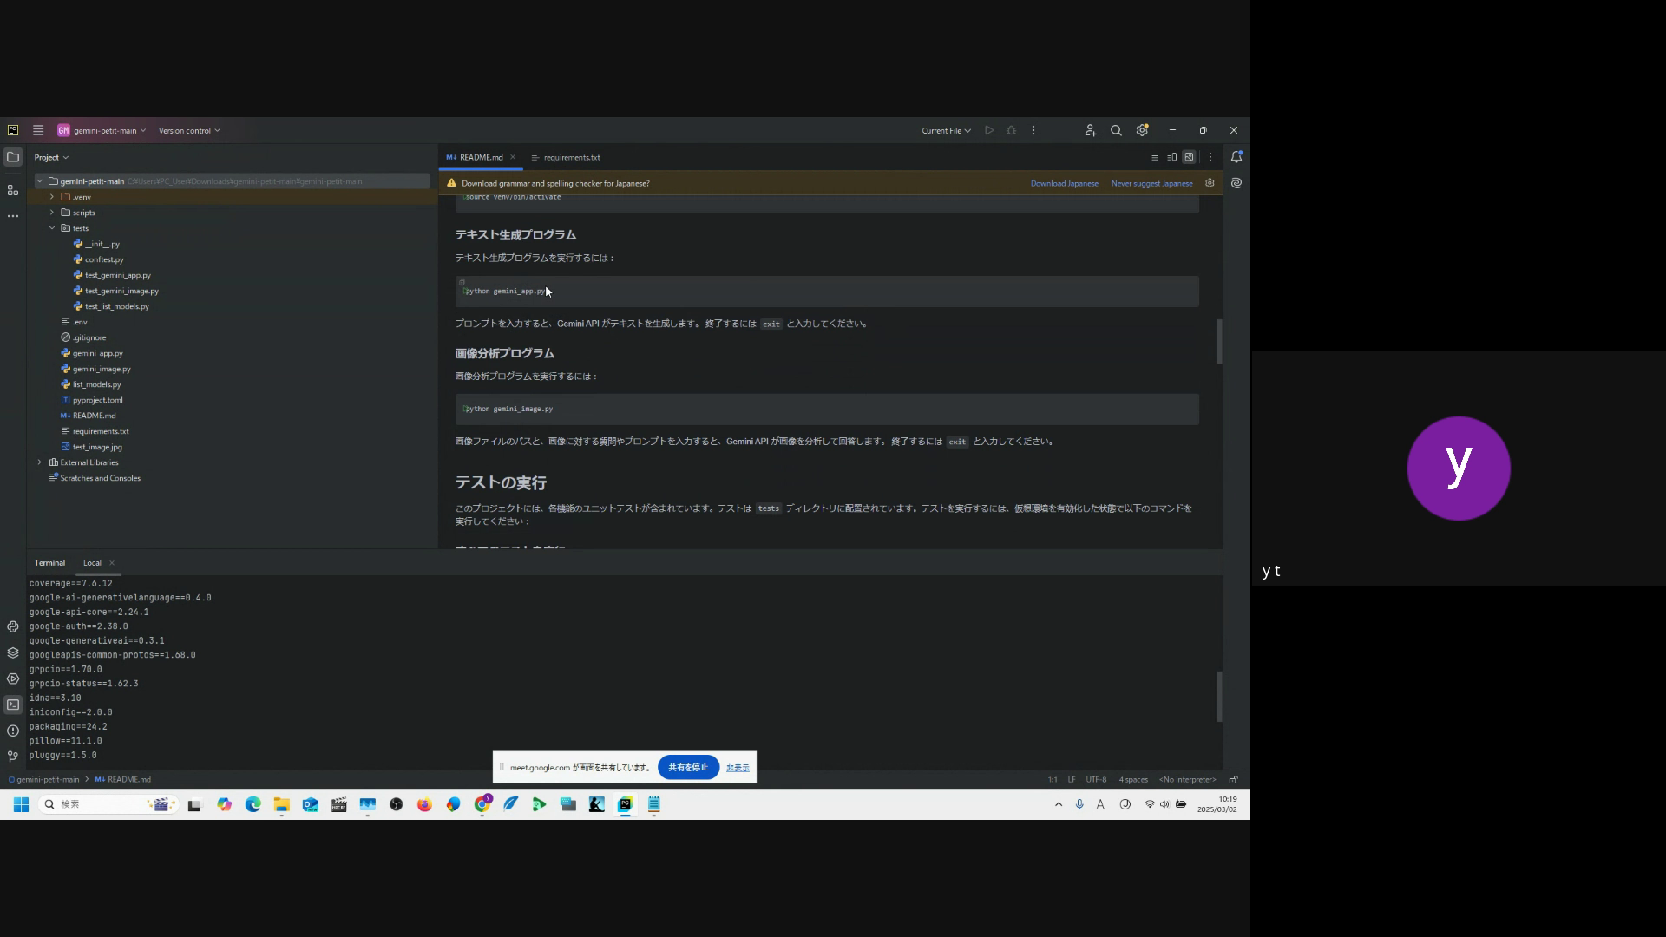Switch markdown to preview-only view
The width and height of the screenshot is (1666, 937).
[1189, 157]
